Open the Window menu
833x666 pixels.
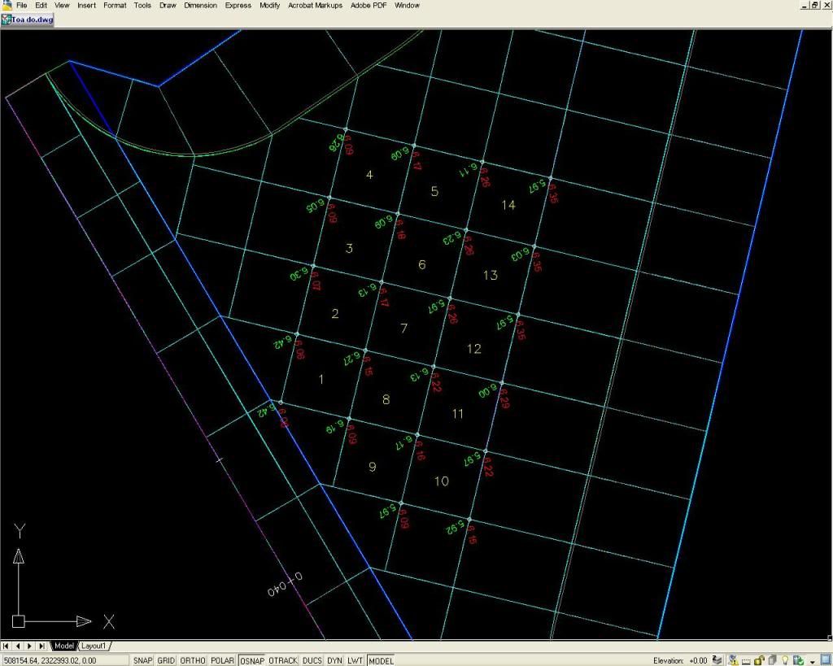407,6
